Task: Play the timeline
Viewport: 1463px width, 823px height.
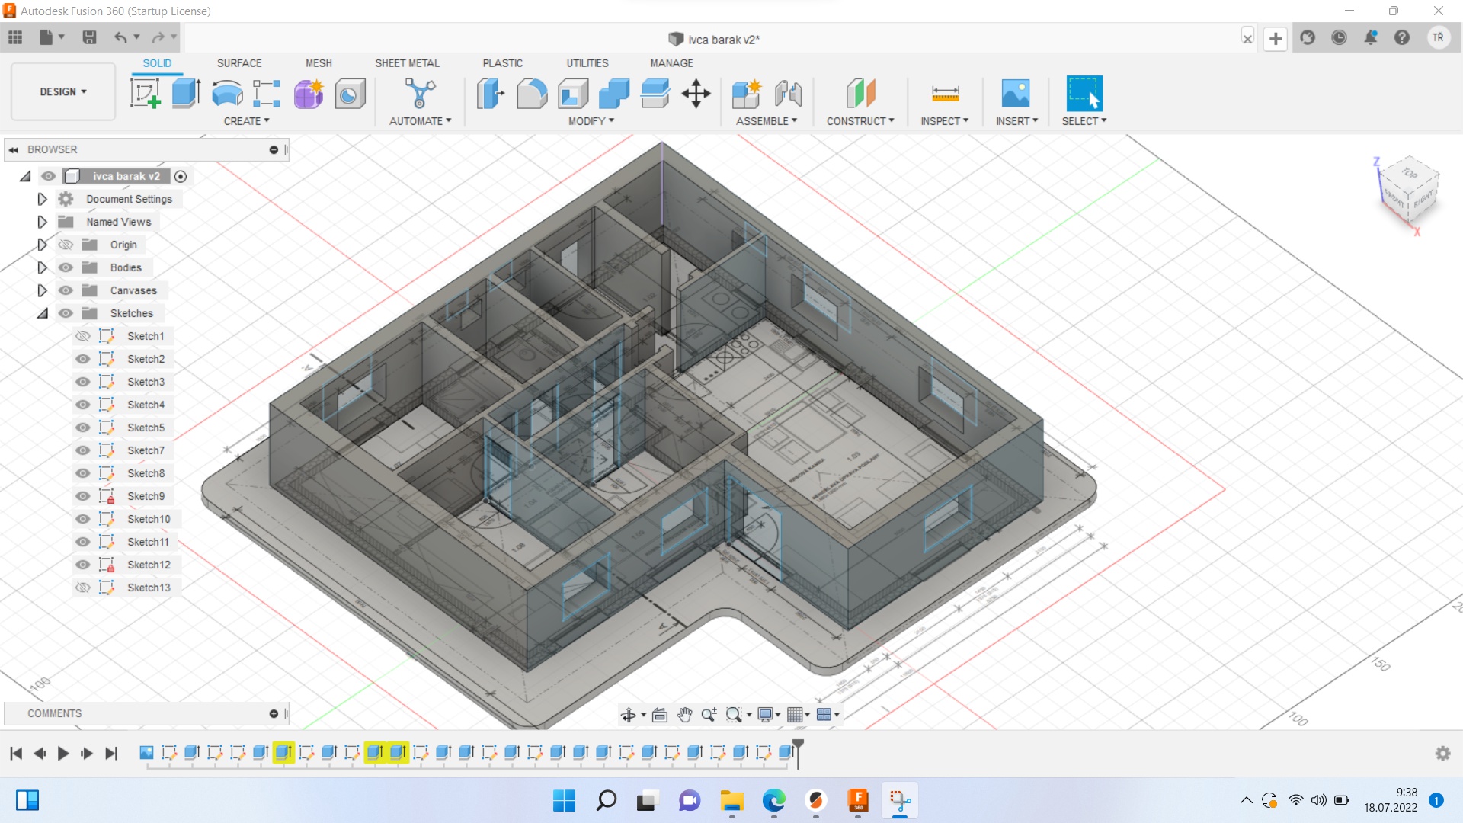Action: pos(63,754)
